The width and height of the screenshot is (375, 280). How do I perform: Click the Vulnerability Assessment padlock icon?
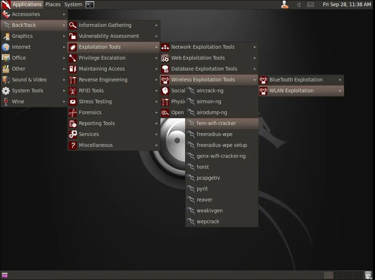73,36
